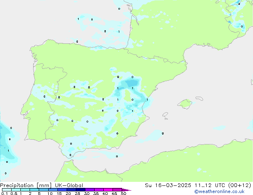Viewport: 253px width, 195px height.
Task: Select the 30–35 mm purple legend box
Action: point(90,190)
